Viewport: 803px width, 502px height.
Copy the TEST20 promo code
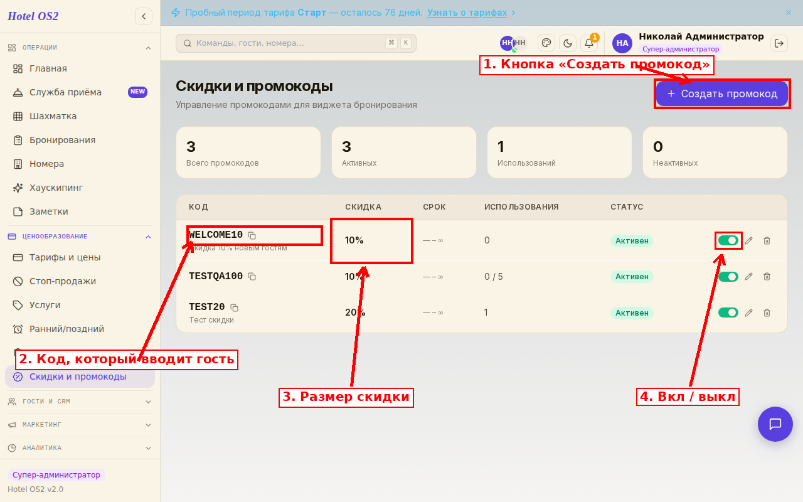point(235,307)
